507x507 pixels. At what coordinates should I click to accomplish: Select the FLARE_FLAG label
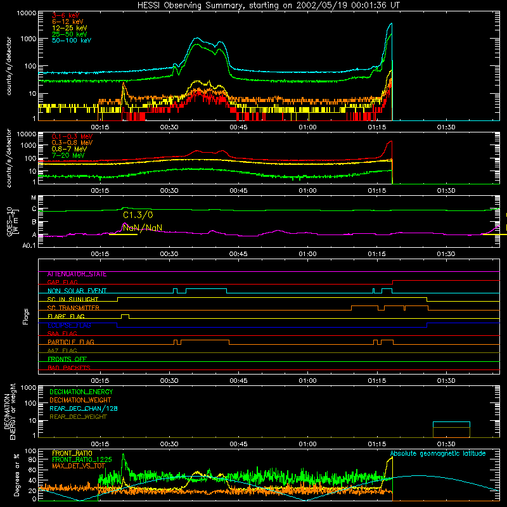(66, 316)
